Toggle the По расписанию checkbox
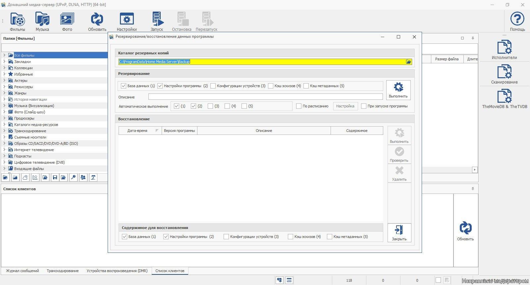The width and height of the screenshot is (530, 285). pyautogui.click(x=299, y=106)
